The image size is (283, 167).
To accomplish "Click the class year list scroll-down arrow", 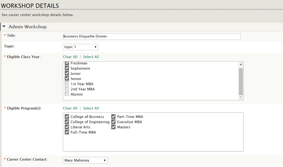I will pyautogui.click(x=241, y=97).
